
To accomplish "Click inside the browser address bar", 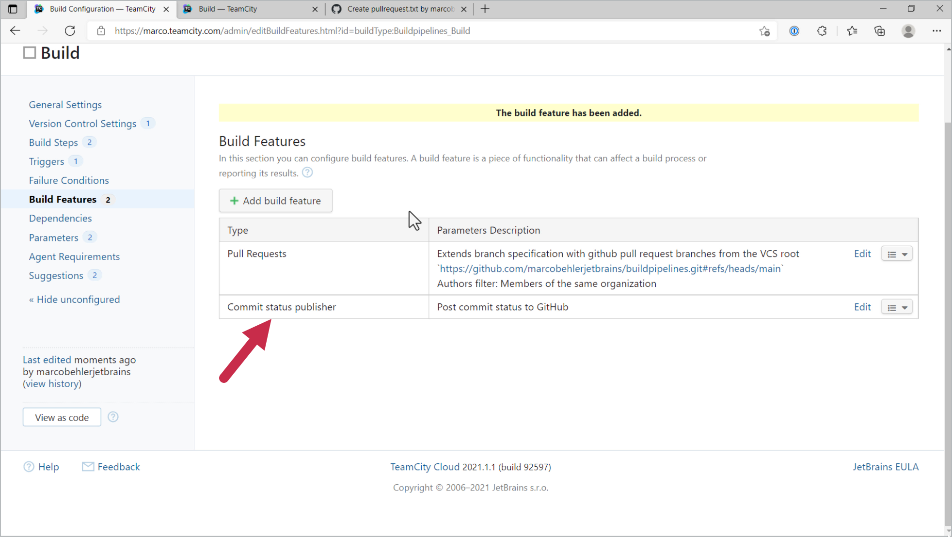I will coord(339,31).
